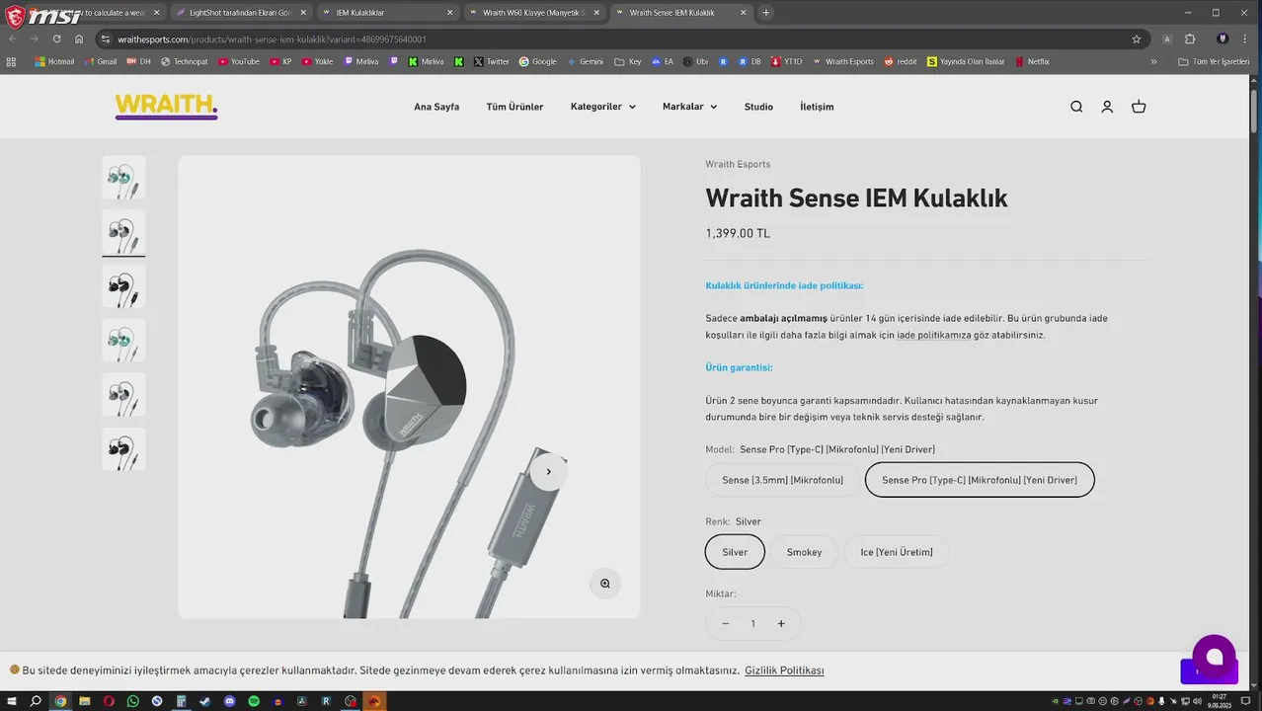Open Spotify from taskbar
The image size is (1262, 711).
tap(254, 702)
